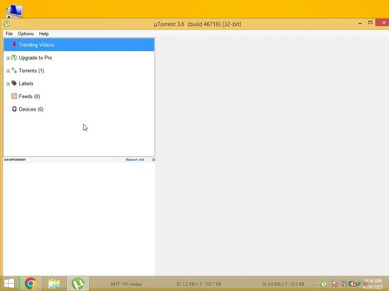Open Chrome from the taskbar
Image resolution: width=389 pixels, height=291 pixels.
click(x=31, y=283)
